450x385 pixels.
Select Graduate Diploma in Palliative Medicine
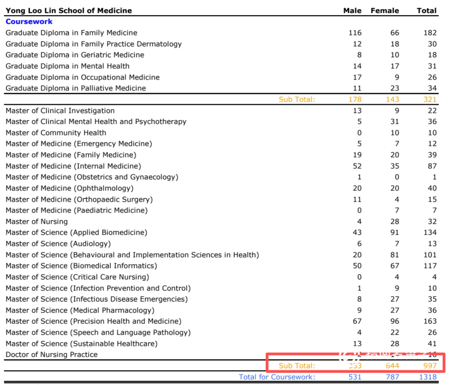click(x=76, y=88)
